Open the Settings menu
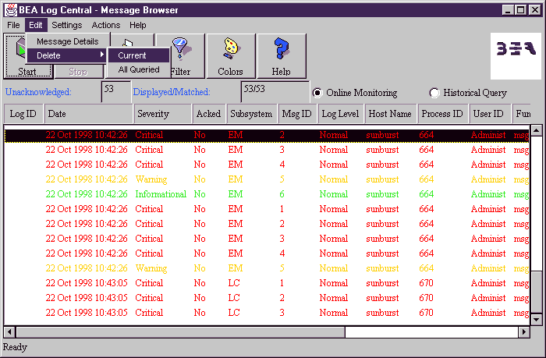The image size is (546, 358). coord(67,26)
